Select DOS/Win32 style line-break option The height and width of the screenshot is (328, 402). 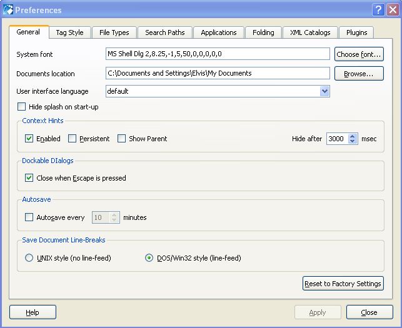click(x=149, y=258)
